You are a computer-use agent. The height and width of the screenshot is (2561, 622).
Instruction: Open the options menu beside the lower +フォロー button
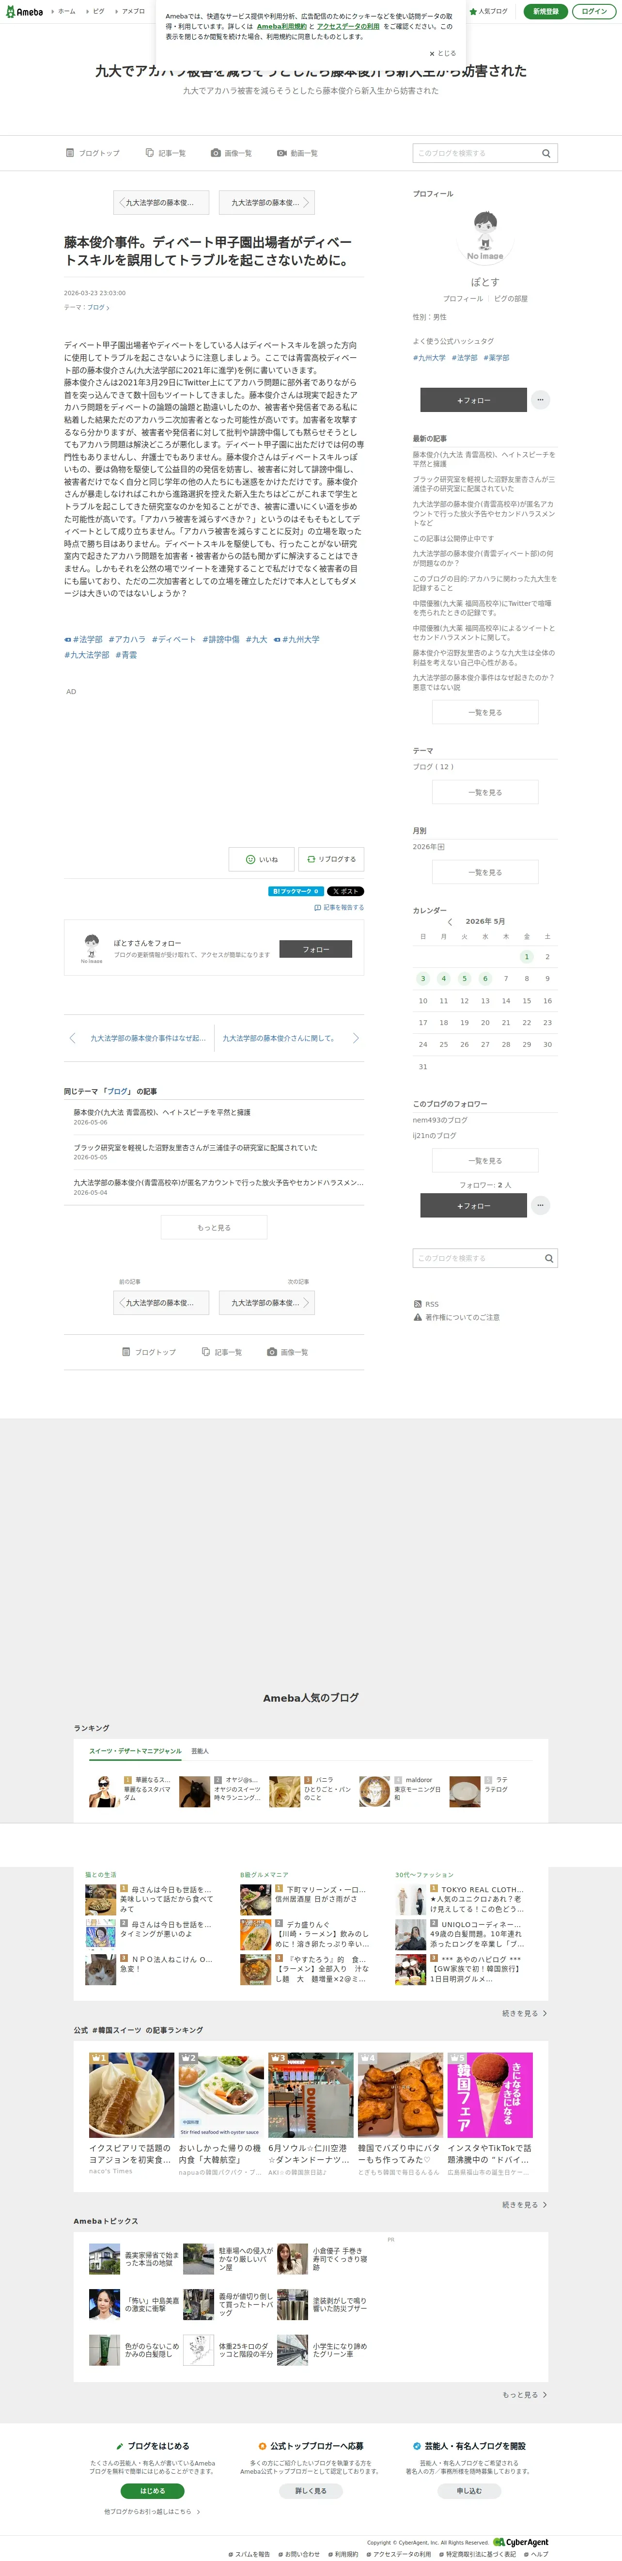pos(541,1205)
